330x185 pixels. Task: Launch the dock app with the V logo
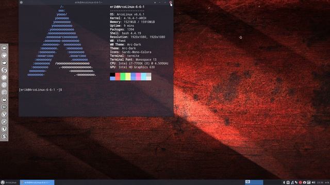click(x=4, y=114)
